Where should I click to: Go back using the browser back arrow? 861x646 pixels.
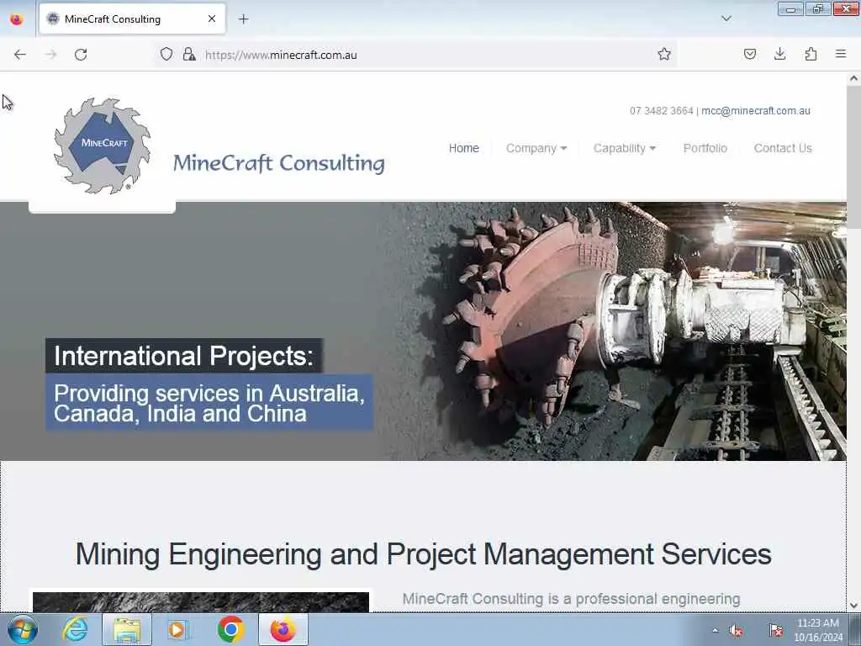point(20,55)
